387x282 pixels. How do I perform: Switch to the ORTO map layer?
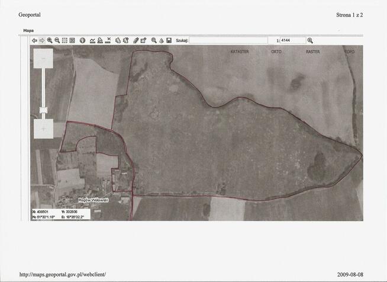tap(276, 52)
